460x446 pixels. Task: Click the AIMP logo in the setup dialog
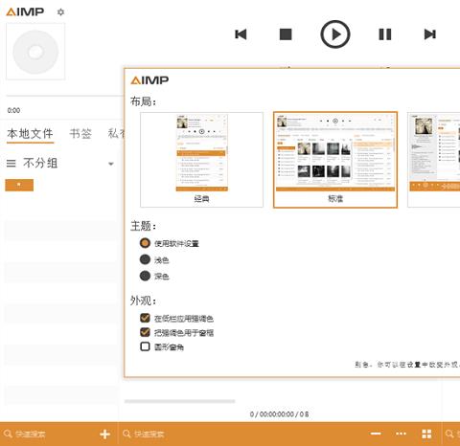(x=149, y=80)
